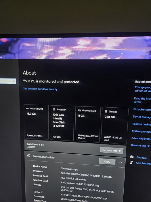Click the Processor card icon

pos(54,109)
